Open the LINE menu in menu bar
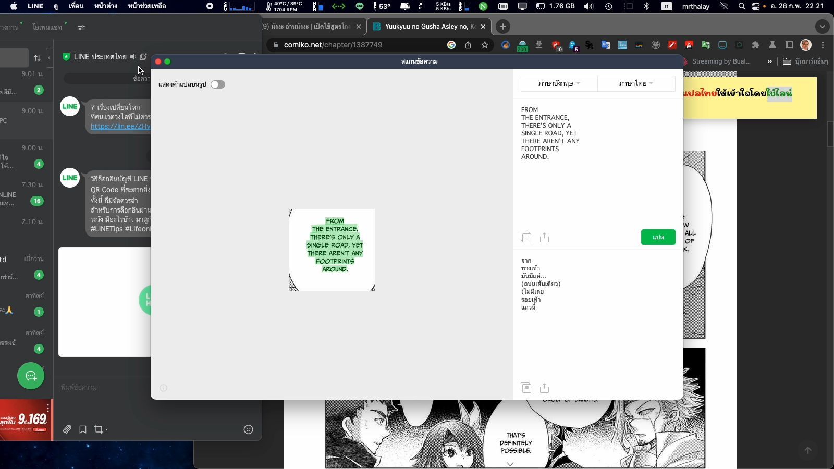Image resolution: width=834 pixels, height=469 pixels. (35, 6)
